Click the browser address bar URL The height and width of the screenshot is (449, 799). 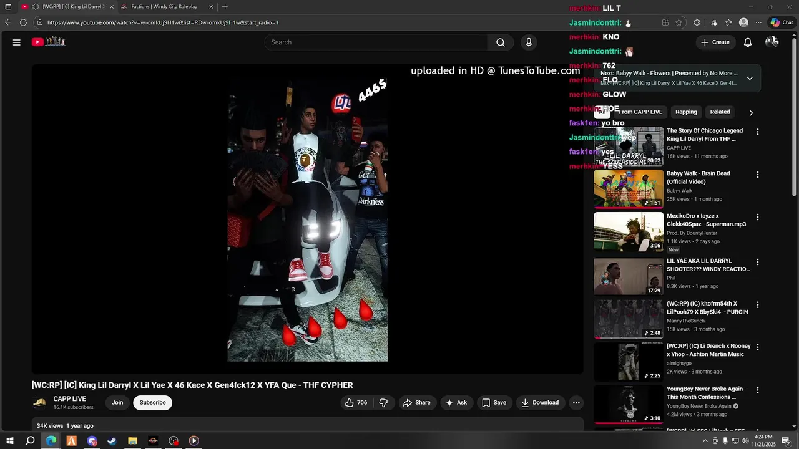pos(163,22)
